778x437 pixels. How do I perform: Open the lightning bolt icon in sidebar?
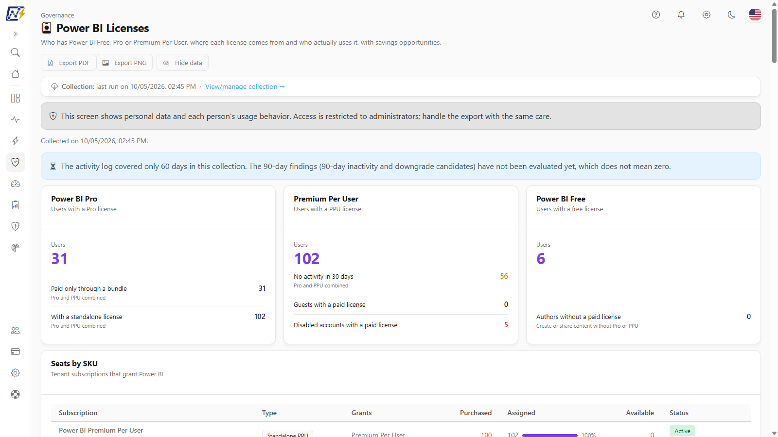coord(16,141)
